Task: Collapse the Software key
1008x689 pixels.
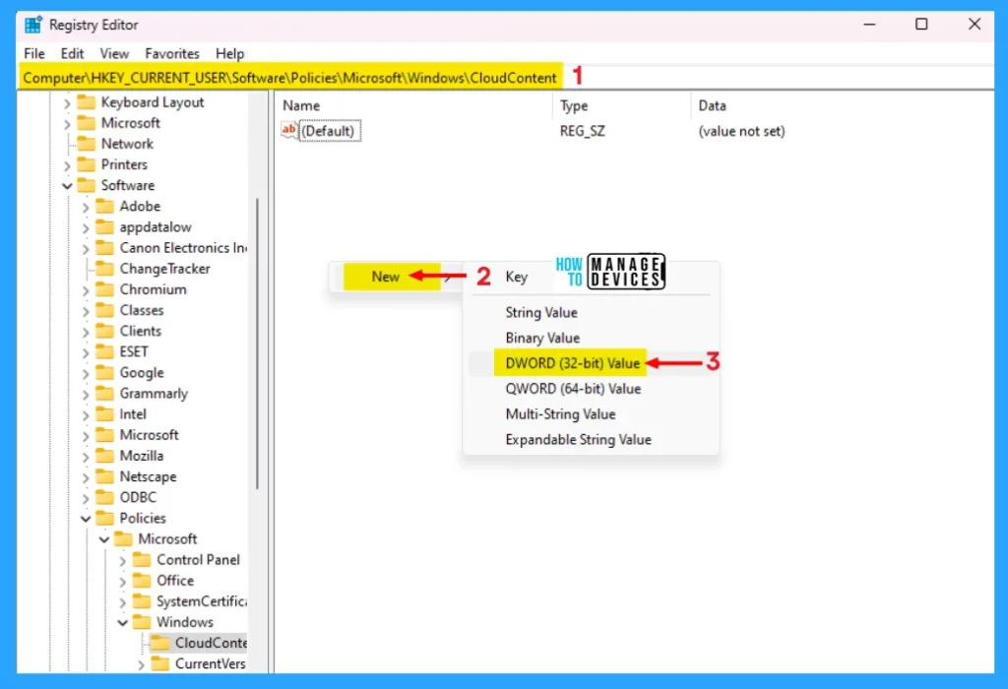Action: [x=67, y=186]
